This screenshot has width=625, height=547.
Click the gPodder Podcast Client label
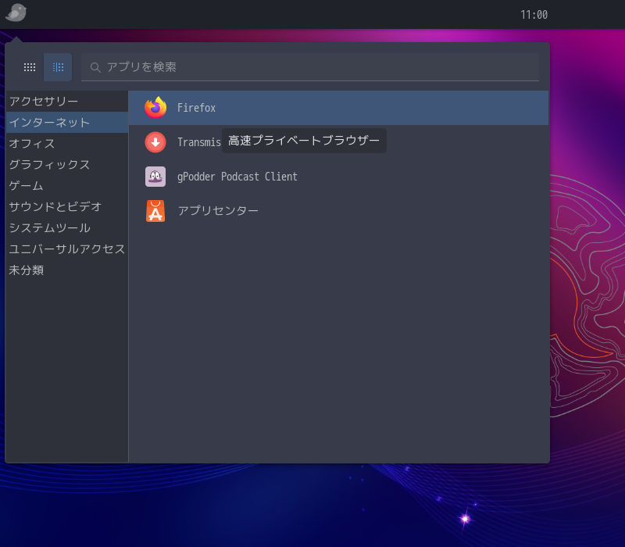237,177
